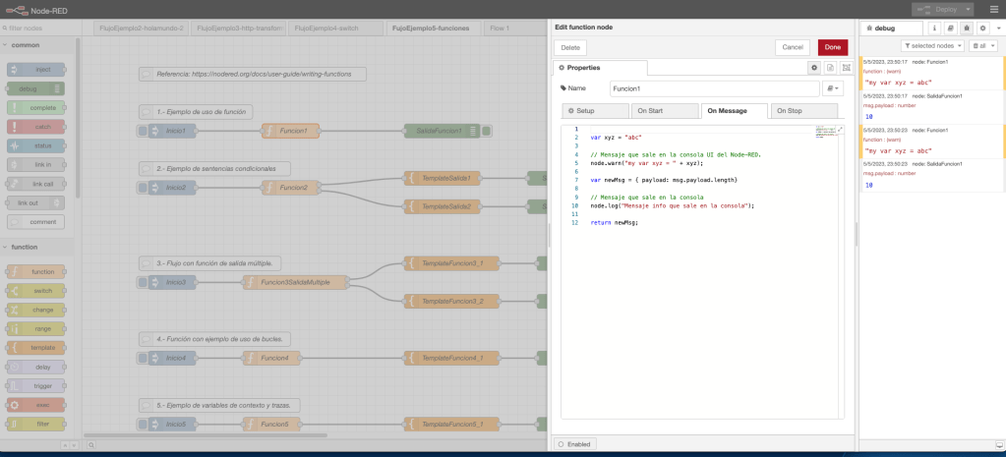The image size is (1006, 457).
Task: Click the Name input field containing Funcion1
Action: point(714,88)
